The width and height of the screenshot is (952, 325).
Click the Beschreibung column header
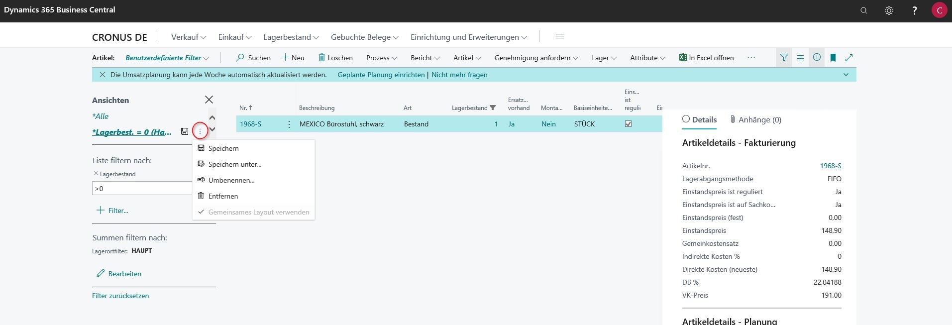pyautogui.click(x=317, y=108)
